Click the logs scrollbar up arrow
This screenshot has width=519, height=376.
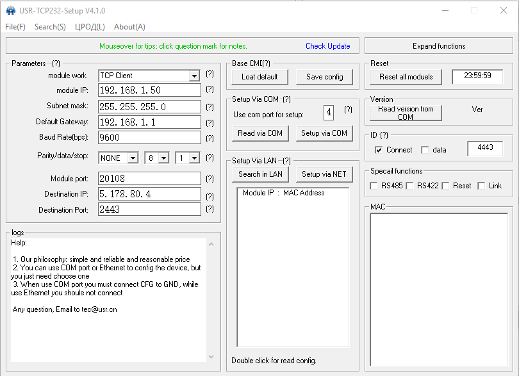(x=211, y=244)
